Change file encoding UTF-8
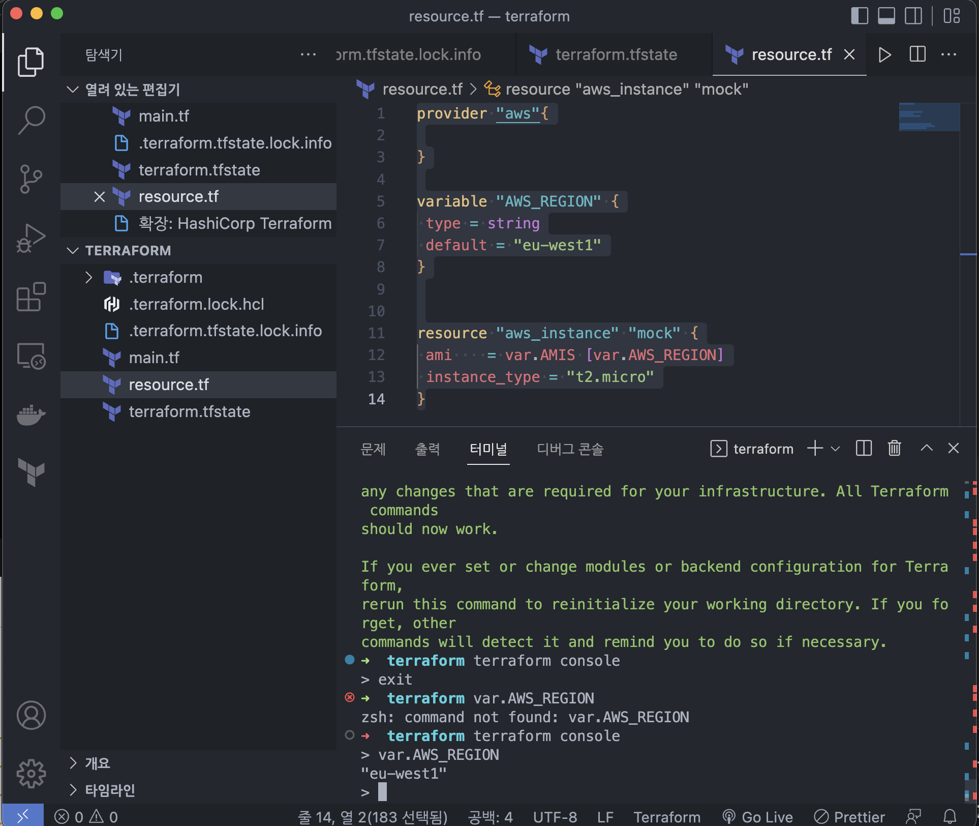 click(x=555, y=817)
